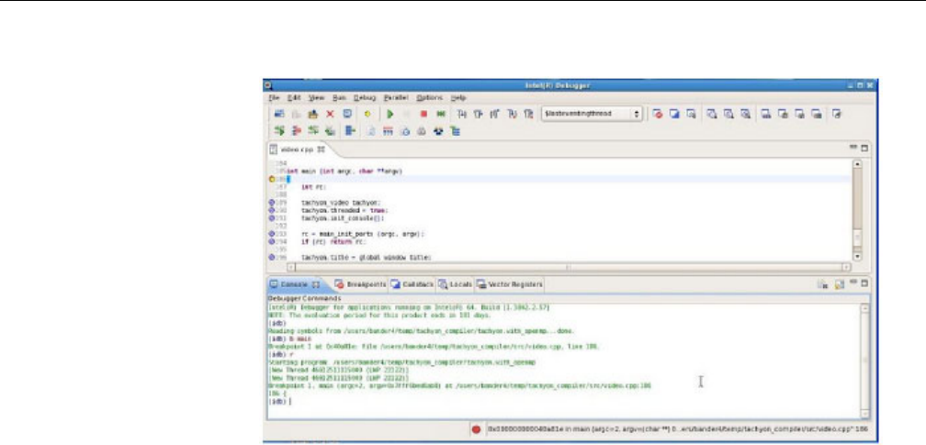The height and width of the screenshot is (445, 926).
Task: Click the 'int main (int argc, char **argv)' code line
Action: (x=344, y=172)
